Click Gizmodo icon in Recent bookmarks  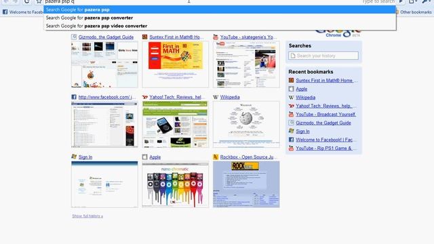pyautogui.click(x=291, y=123)
